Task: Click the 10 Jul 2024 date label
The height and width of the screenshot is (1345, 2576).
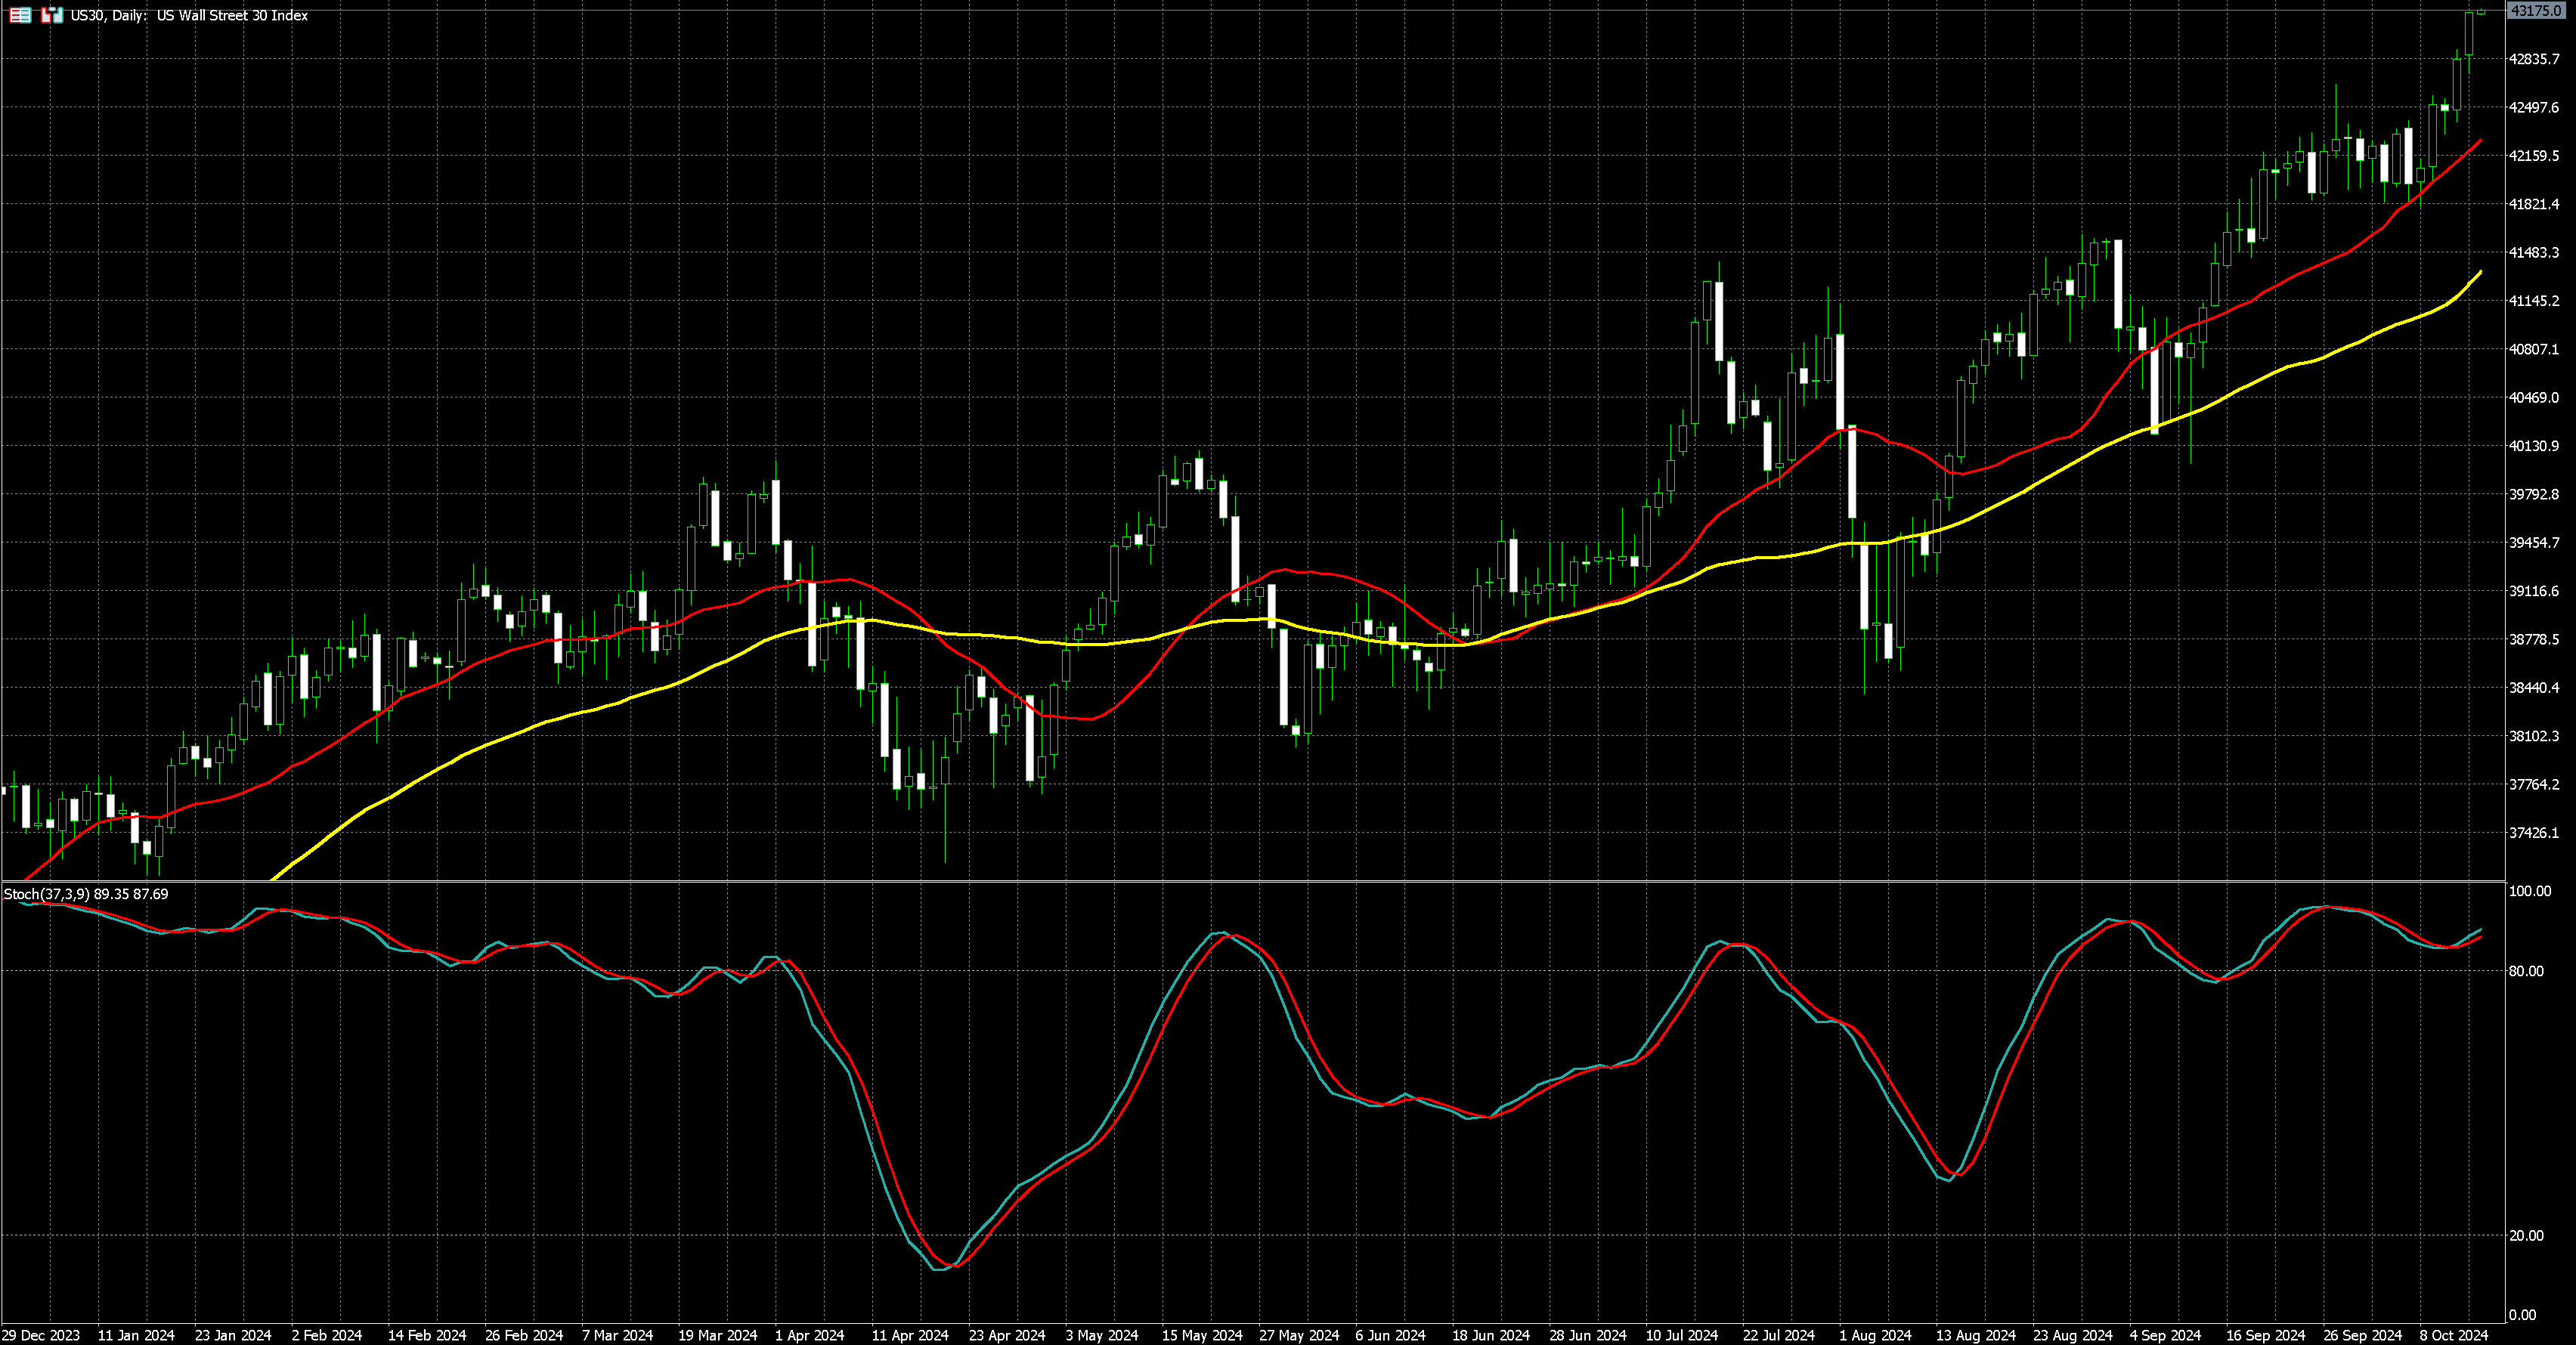Action: tap(1681, 1335)
